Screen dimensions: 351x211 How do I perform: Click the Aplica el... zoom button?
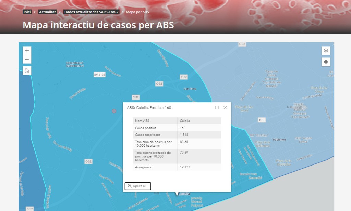coord(137,186)
